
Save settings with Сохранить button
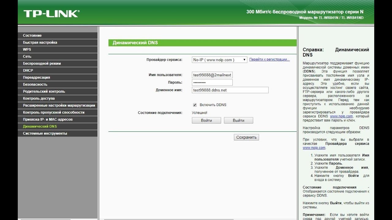[247, 137]
